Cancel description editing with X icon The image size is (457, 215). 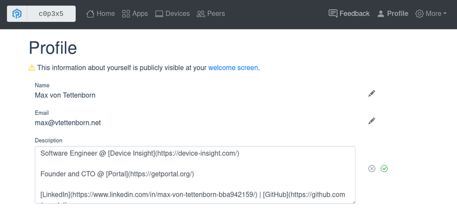pyautogui.click(x=372, y=169)
